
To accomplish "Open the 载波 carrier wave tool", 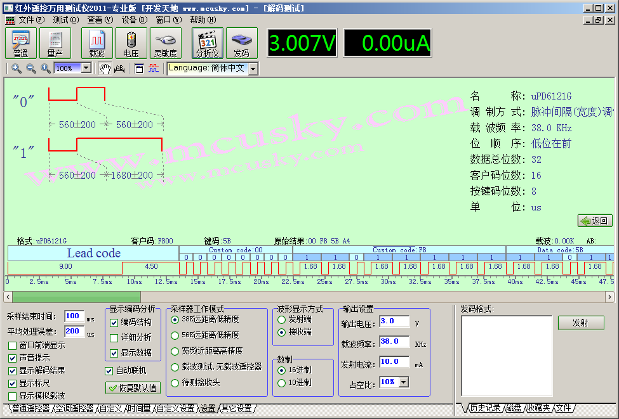I will (97, 43).
